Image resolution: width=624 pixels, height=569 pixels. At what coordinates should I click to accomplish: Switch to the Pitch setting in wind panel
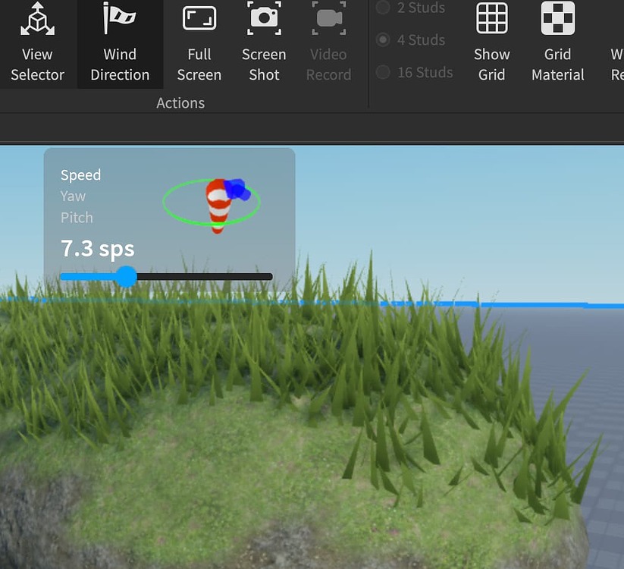(77, 217)
